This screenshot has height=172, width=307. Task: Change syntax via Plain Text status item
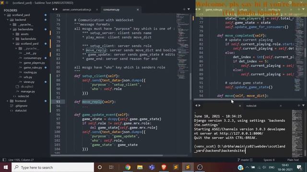293,160
